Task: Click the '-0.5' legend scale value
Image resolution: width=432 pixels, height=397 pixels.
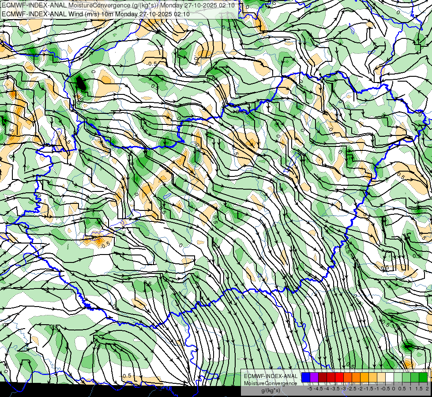Action: pos(385,389)
